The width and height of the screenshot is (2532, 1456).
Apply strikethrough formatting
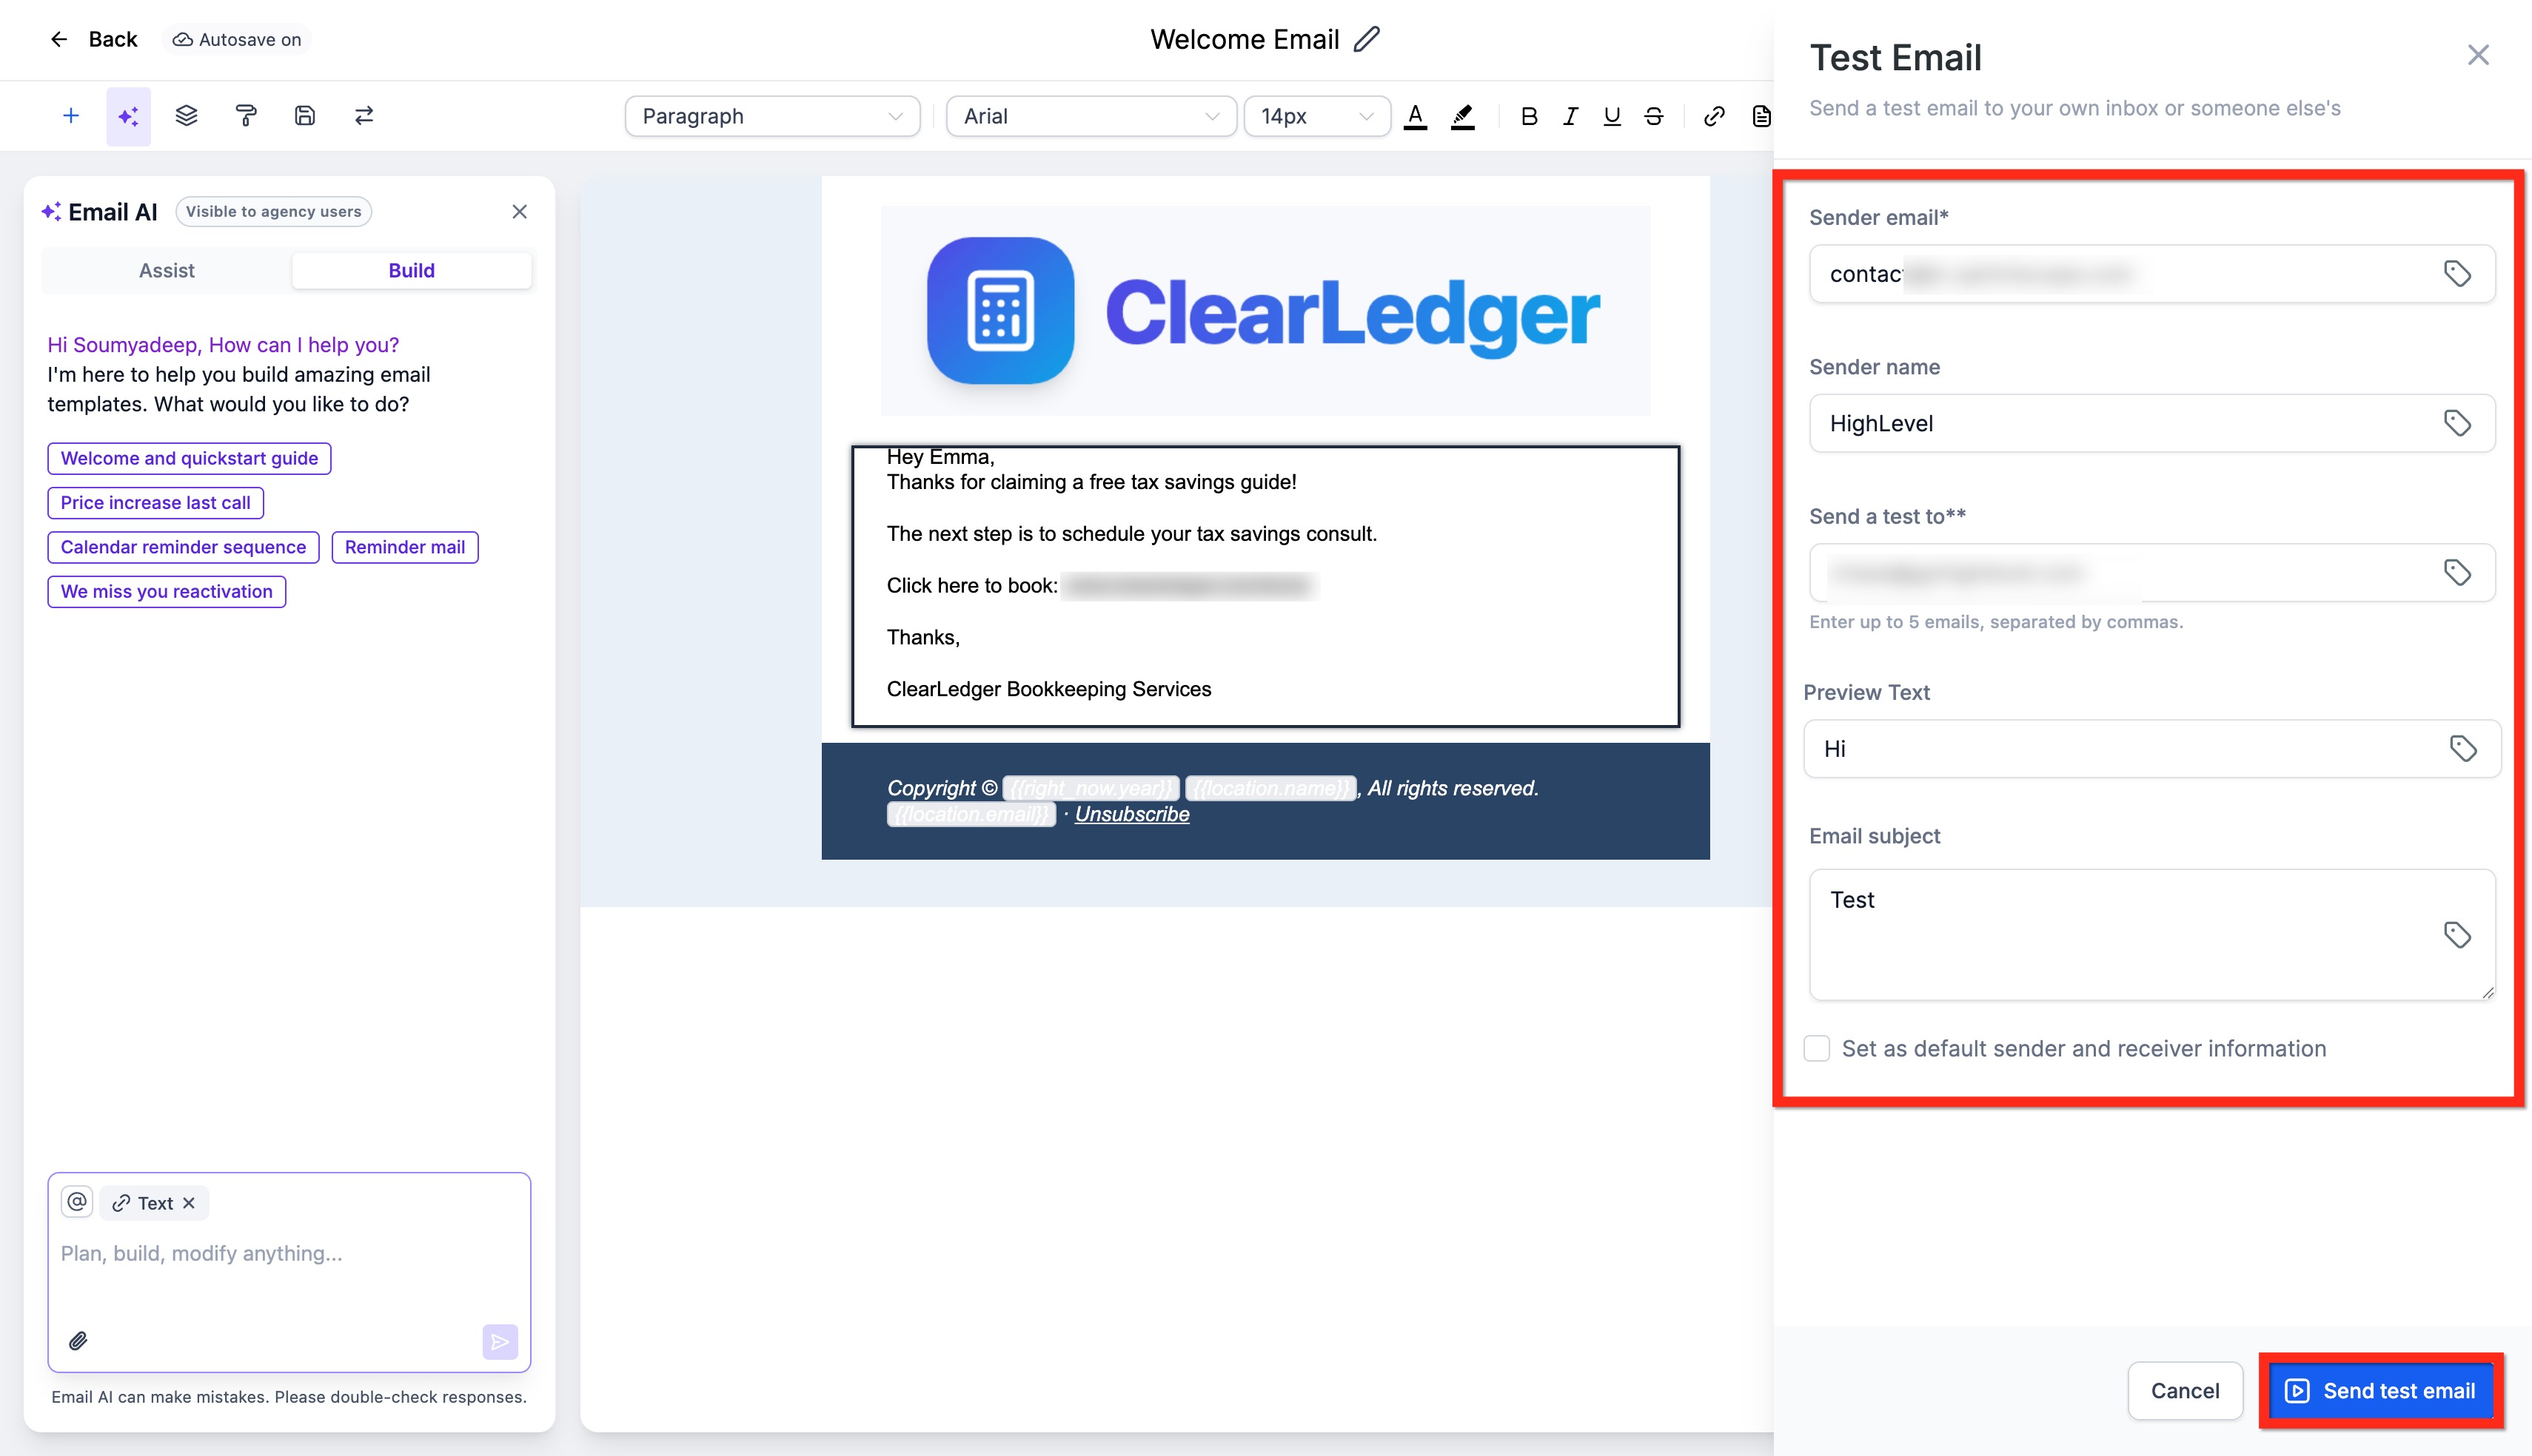(1654, 116)
